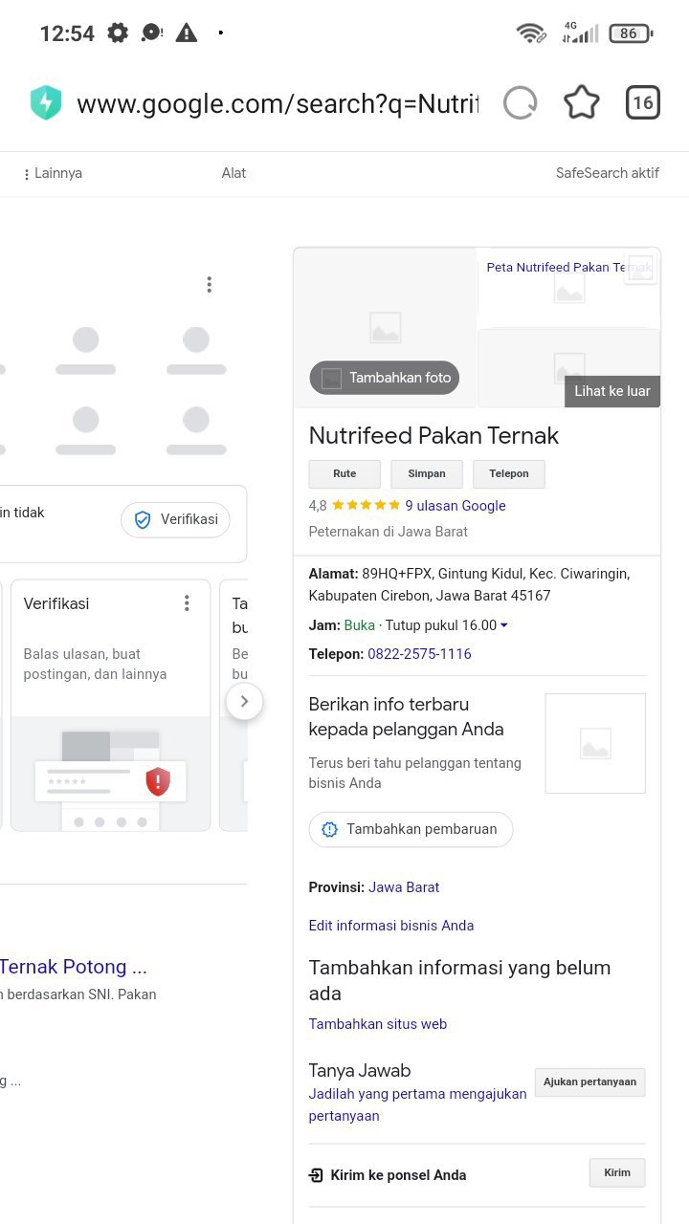Open the three-dot menu above the profile placeholders

pos(209,284)
